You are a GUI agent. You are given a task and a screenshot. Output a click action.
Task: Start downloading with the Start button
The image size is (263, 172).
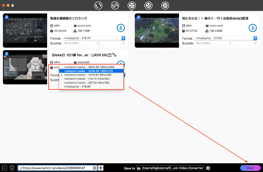pyautogui.click(x=250, y=168)
